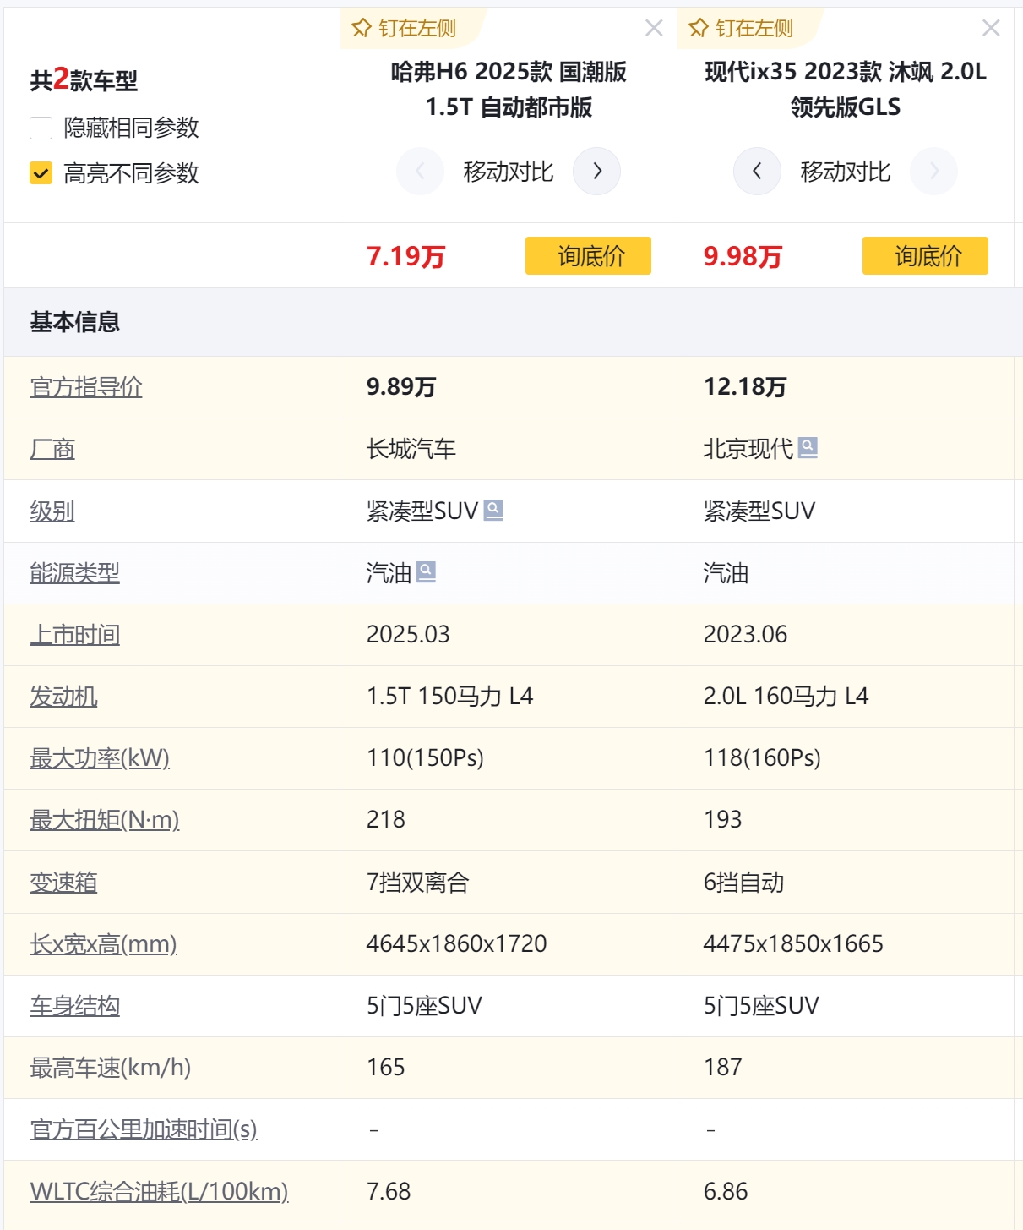Image resolution: width=1023 pixels, height=1230 pixels.
Task: Click the 共2款车型 count heading
Action: pos(84,80)
